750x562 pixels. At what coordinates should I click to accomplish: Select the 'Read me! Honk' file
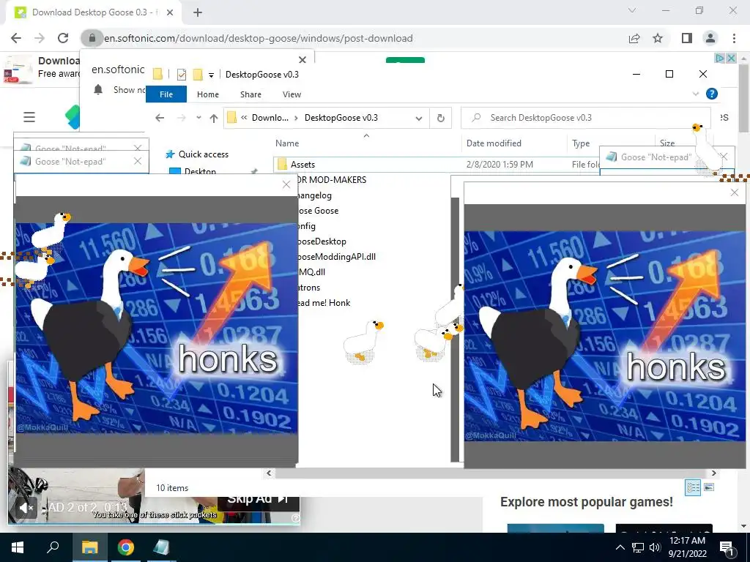[x=324, y=303]
